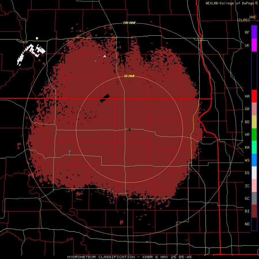Click the dark green HR legend swatch
Screen dimensions: 259x259
pos(254,135)
